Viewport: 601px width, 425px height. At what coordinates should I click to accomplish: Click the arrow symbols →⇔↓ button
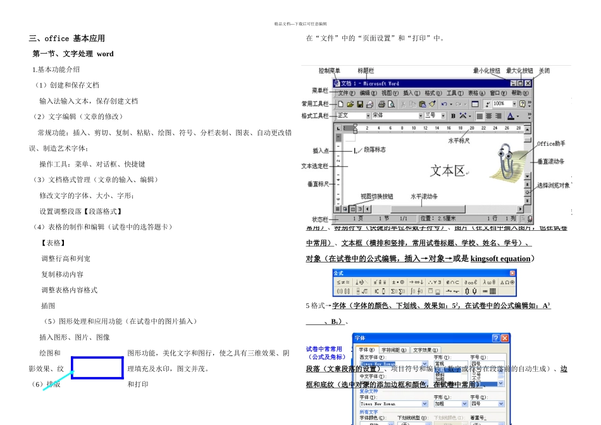pyautogui.click(x=416, y=282)
